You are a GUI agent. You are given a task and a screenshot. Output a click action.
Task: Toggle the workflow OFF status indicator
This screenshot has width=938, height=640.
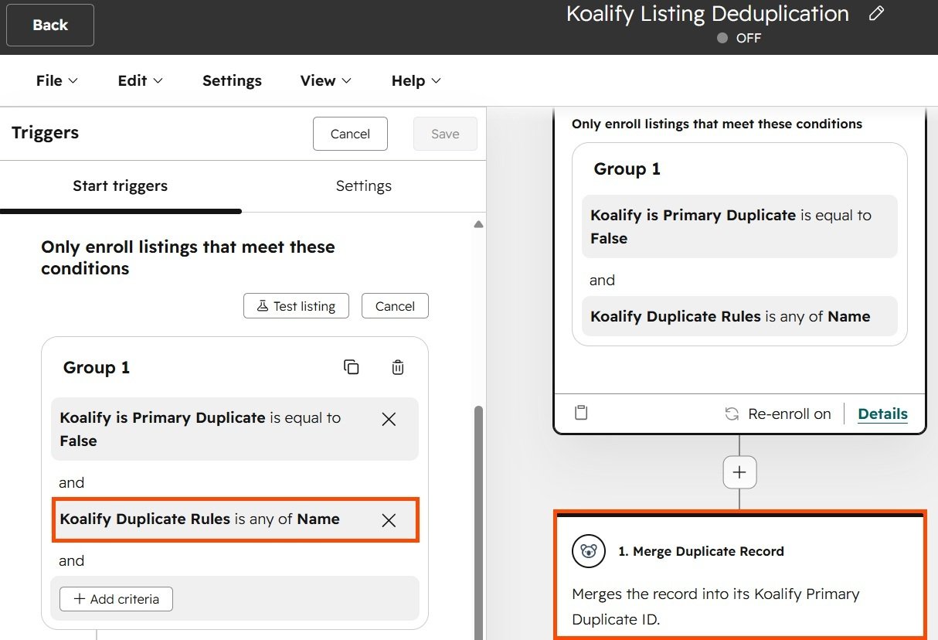coord(739,38)
